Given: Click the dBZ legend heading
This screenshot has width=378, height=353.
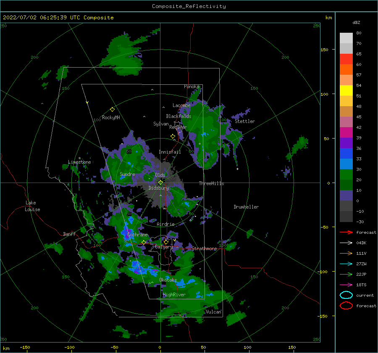Looking at the screenshot, I should [x=356, y=22].
